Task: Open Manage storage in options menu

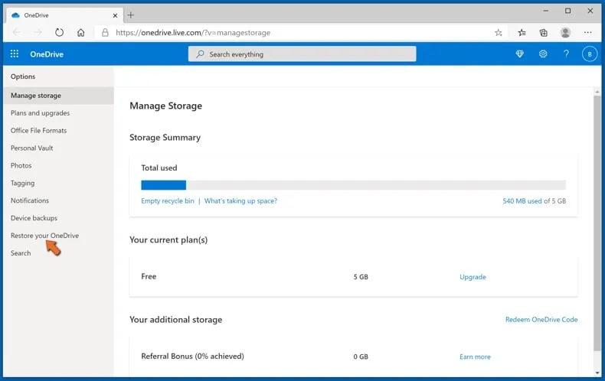Action: tap(59, 95)
